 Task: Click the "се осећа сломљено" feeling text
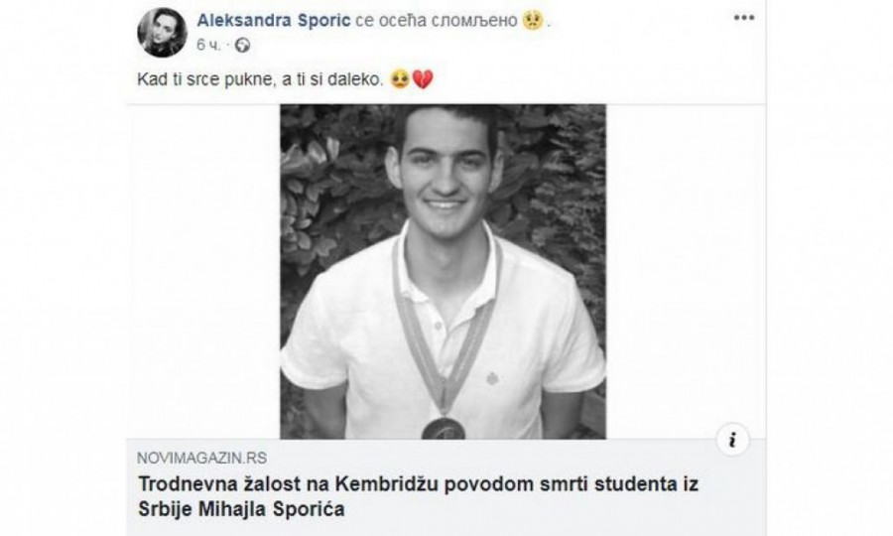437,21
